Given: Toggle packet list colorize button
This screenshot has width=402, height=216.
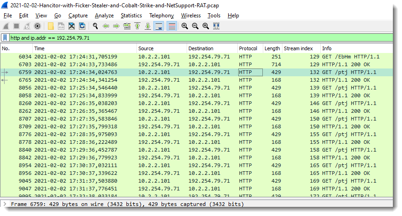Looking at the screenshot, I should point(172,26).
